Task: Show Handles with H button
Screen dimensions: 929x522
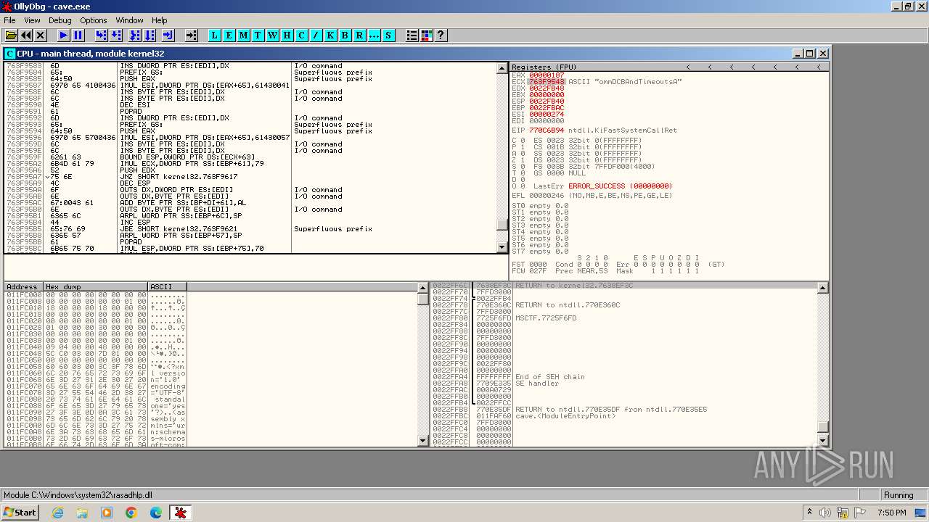Action: [287, 35]
